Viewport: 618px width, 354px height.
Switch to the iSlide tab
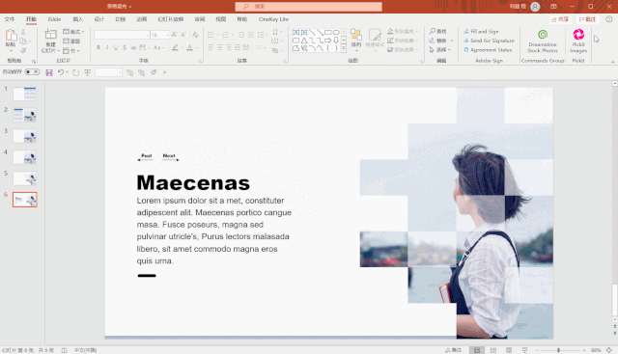(x=54, y=19)
